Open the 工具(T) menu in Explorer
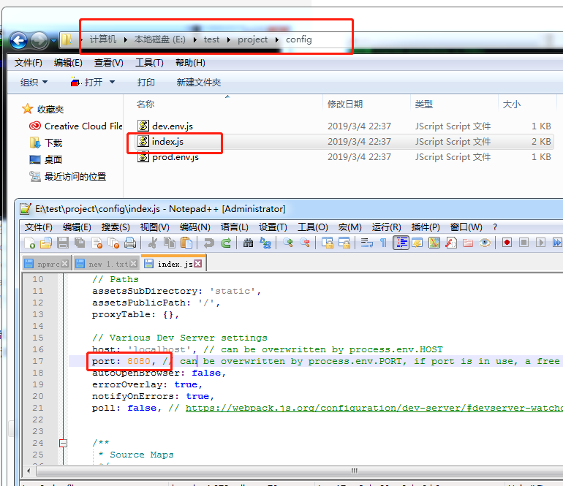The image size is (563, 486). tap(149, 63)
